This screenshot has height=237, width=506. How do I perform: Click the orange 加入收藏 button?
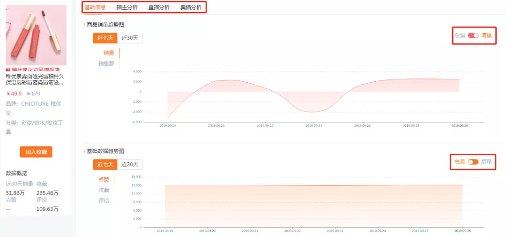[36, 152]
